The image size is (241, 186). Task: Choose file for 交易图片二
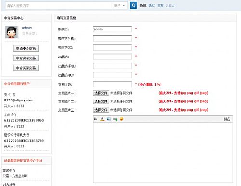coord(101,101)
